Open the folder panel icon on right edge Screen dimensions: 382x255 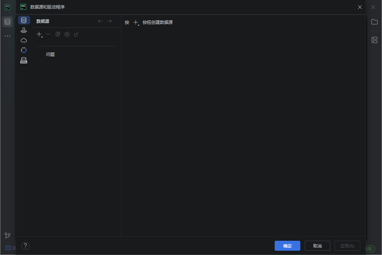(375, 22)
